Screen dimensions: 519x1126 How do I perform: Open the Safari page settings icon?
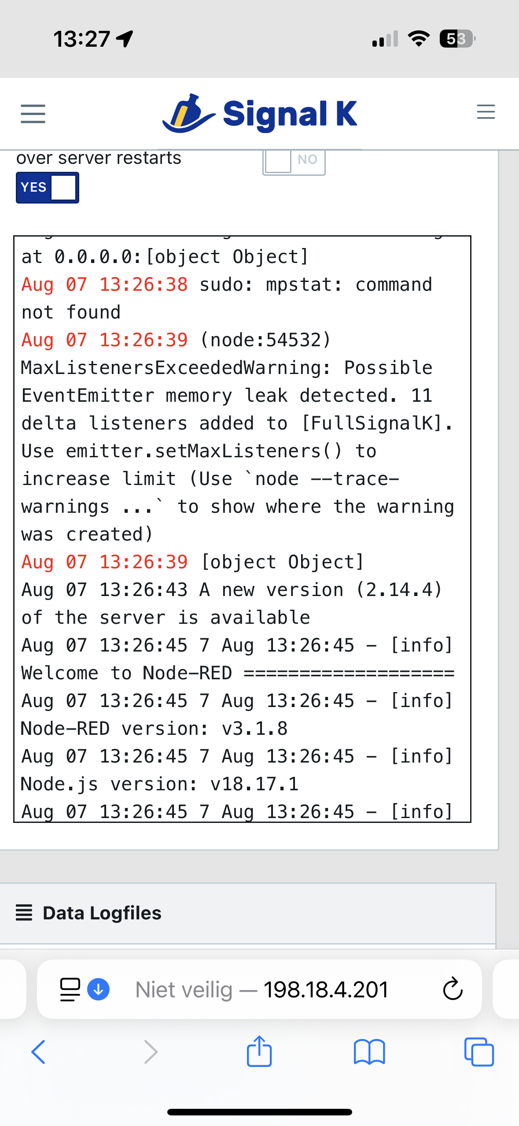click(70, 989)
